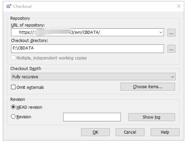
Task: Browse for checkout directory ellipsis button
Action: point(171,49)
